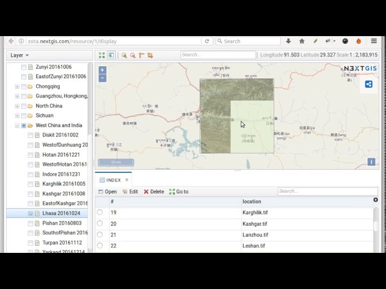Select radio button for row 21 Lanzhou.tif
This screenshot has height=289, width=386.
100,234
